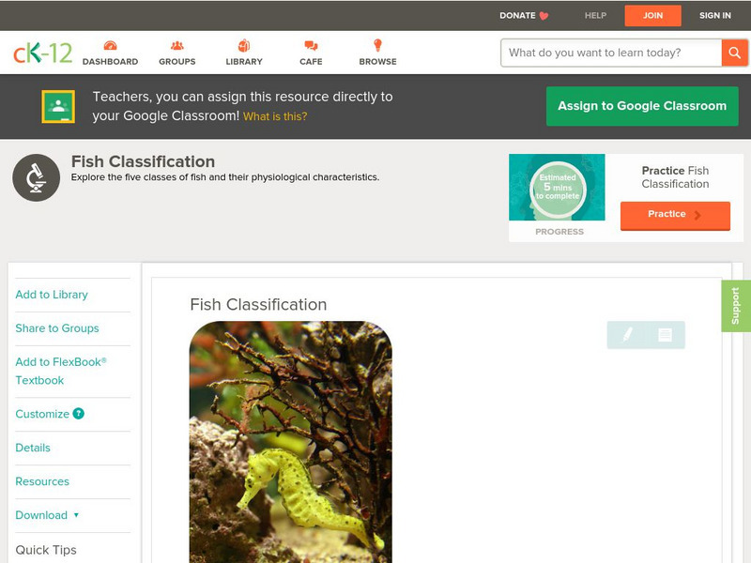Select the highlighter pen tool
Image resolution: width=751 pixels, height=563 pixels.
[x=627, y=334]
